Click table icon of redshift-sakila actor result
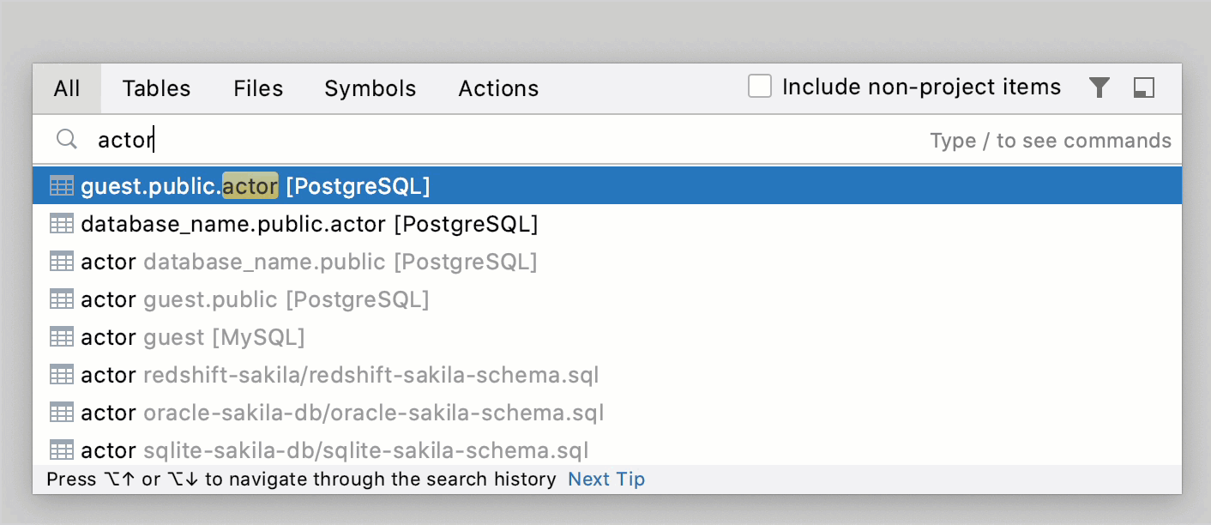This screenshot has width=1211, height=525. [62, 375]
